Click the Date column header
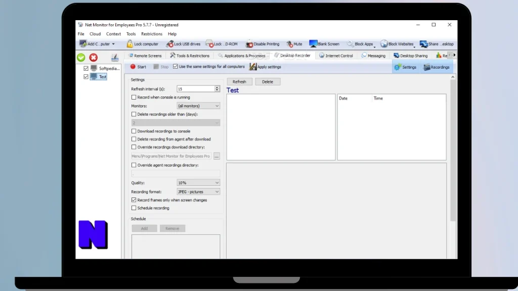 [355, 99]
